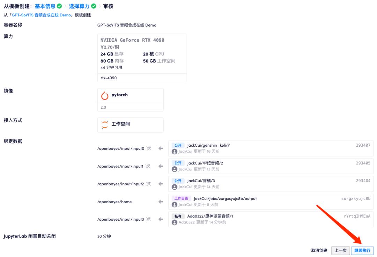Click user avatar in zurgxsyujc8b output card

click(175, 205)
